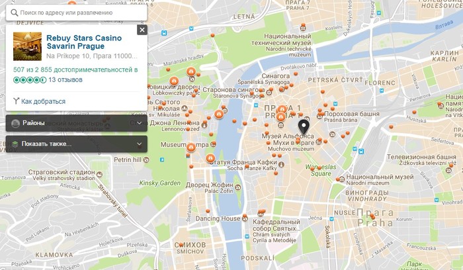The width and height of the screenshot is (463, 270).
Task: Click the metro icon near Jecna street
Action: [331, 219]
